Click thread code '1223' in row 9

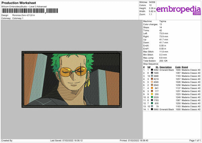[178, 94]
